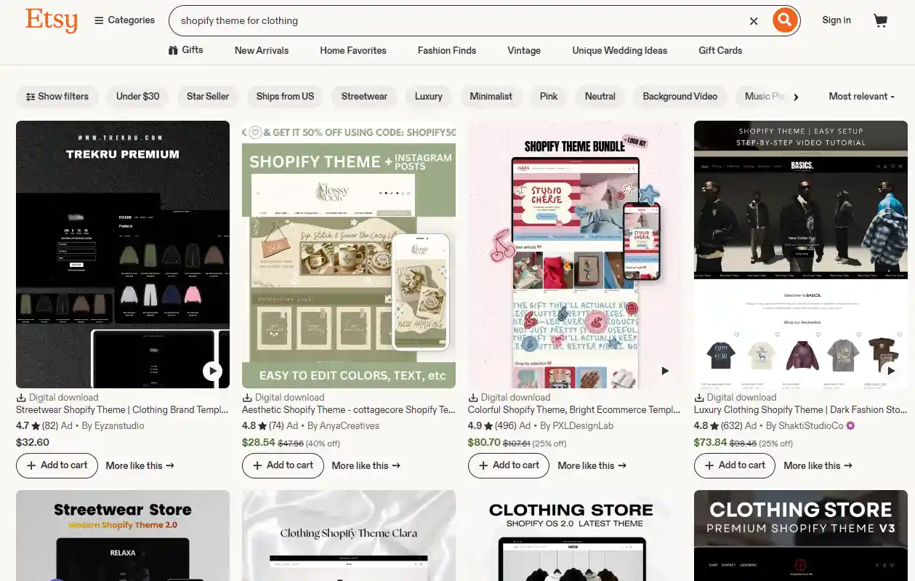This screenshot has width=915, height=581.
Task: Add the Eyzanstudio streetwear theme to cart
Action: [x=57, y=465]
